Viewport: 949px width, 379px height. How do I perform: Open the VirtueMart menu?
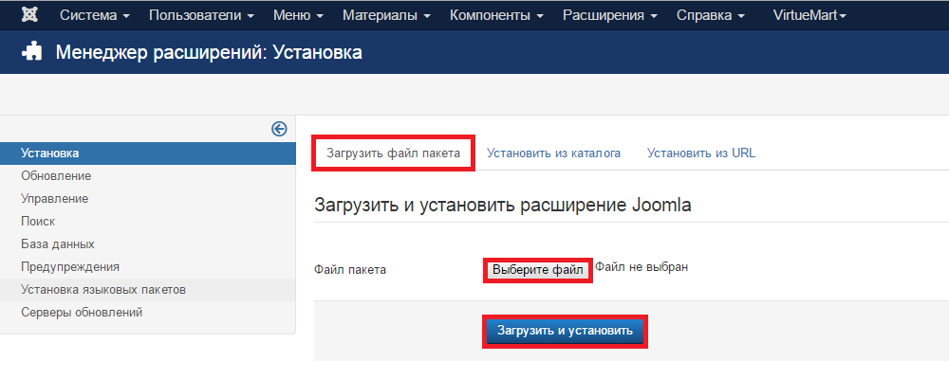809,16
